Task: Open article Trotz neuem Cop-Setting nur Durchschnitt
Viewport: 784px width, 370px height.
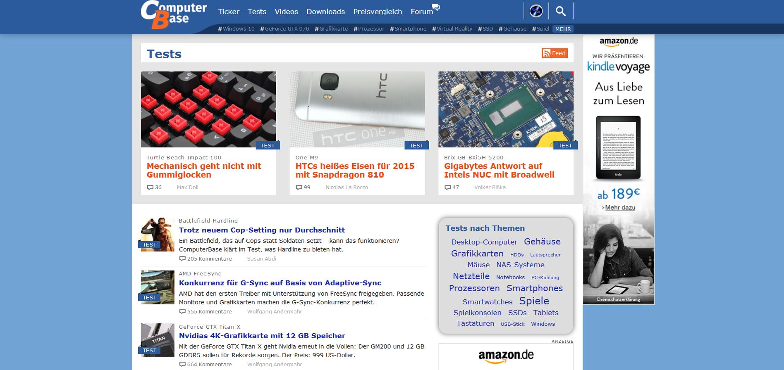Action: 262,230
